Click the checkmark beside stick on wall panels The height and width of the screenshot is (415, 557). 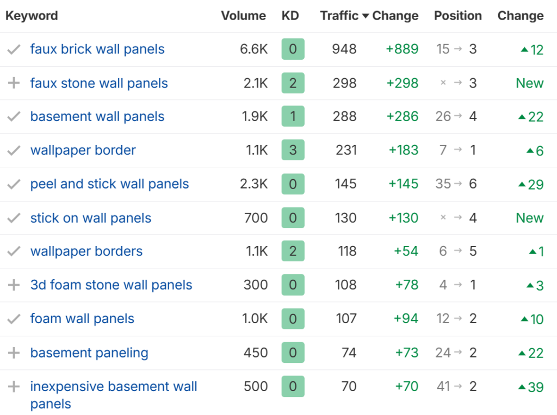point(14,218)
